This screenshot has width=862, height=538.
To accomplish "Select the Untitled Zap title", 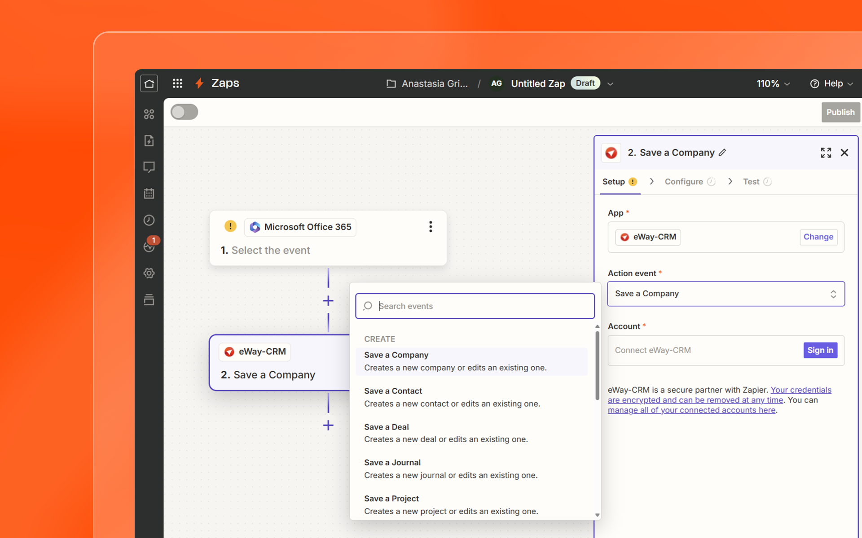I will click(x=538, y=83).
